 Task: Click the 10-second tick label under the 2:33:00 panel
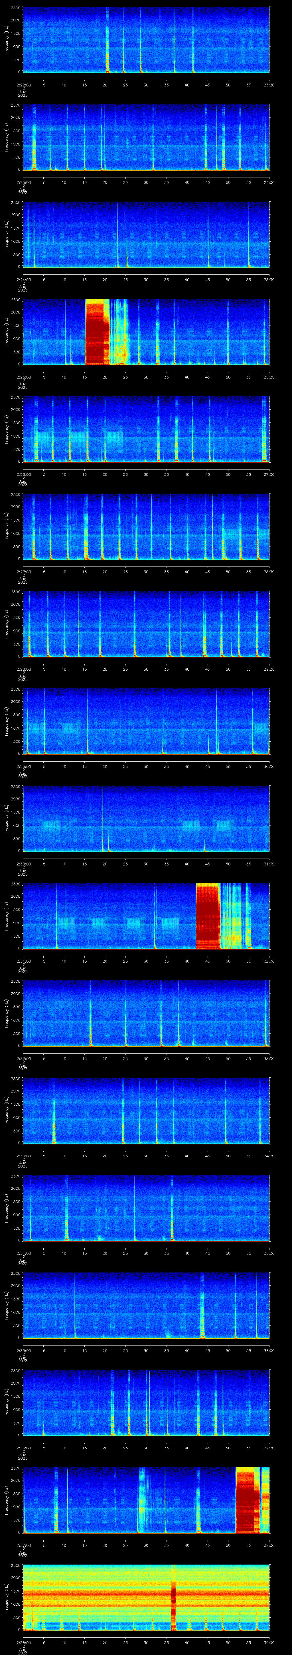64,1156
